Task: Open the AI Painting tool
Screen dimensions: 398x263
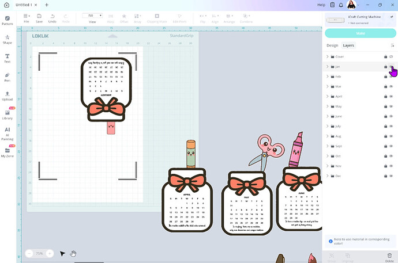Action: 7,132
